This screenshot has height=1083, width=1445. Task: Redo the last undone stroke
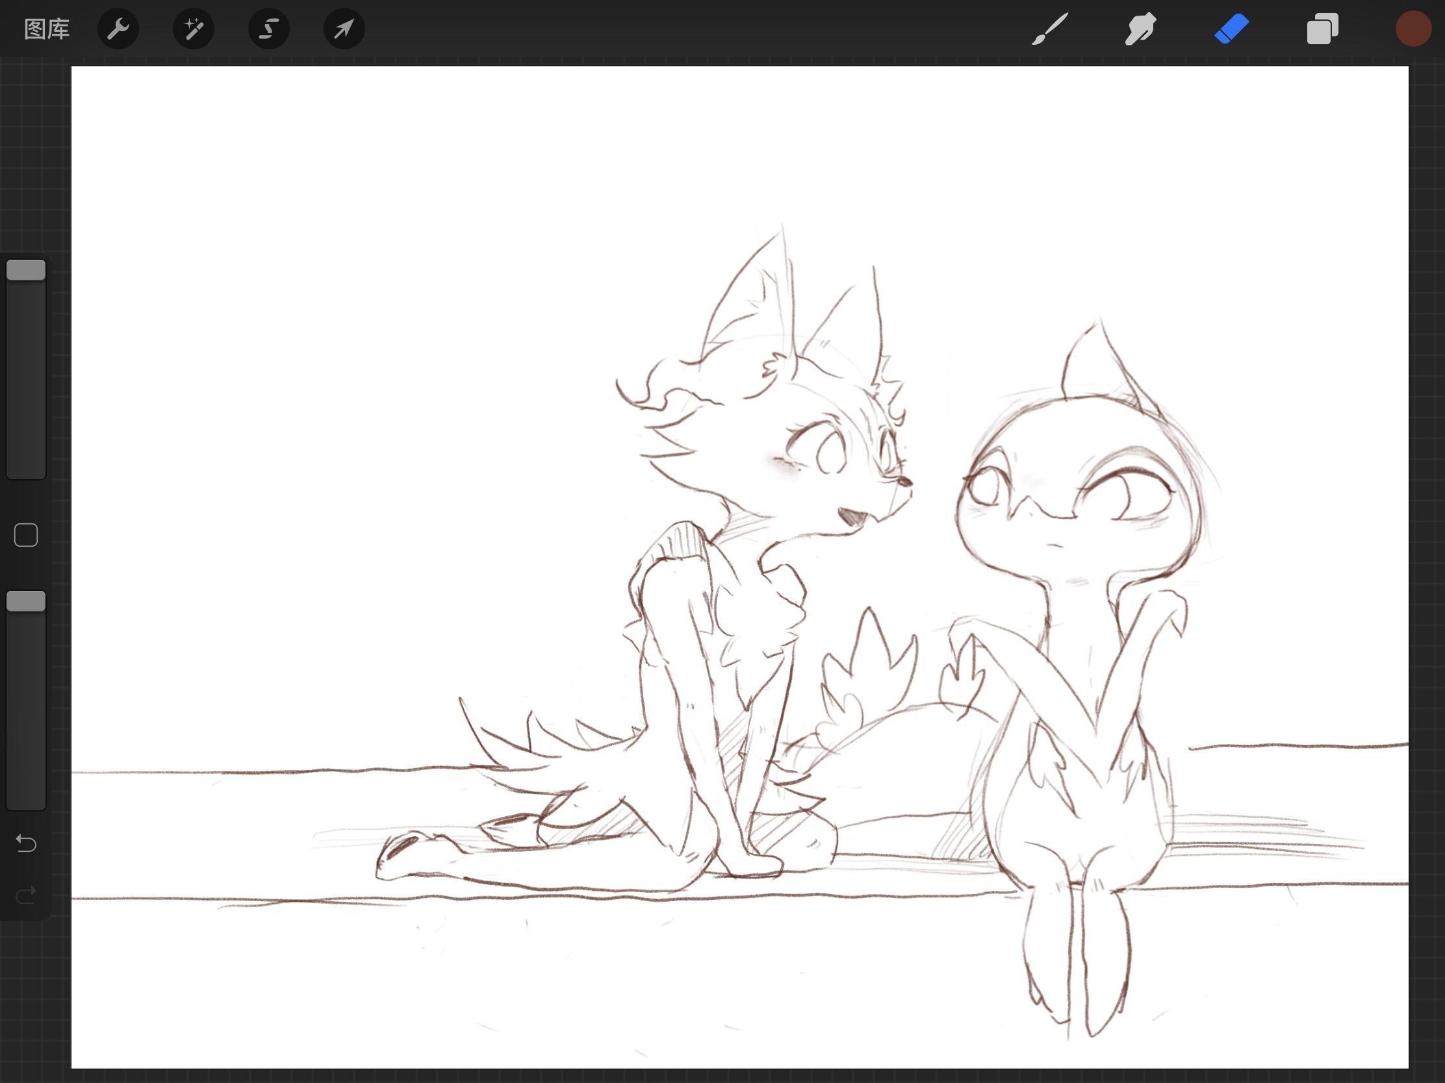click(26, 895)
